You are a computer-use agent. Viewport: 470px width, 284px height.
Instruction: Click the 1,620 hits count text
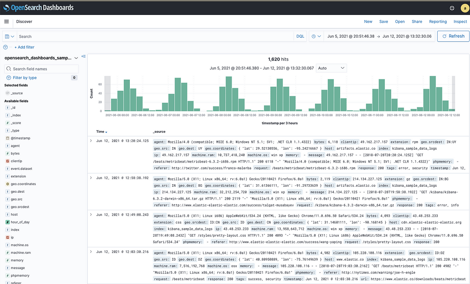(278, 59)
